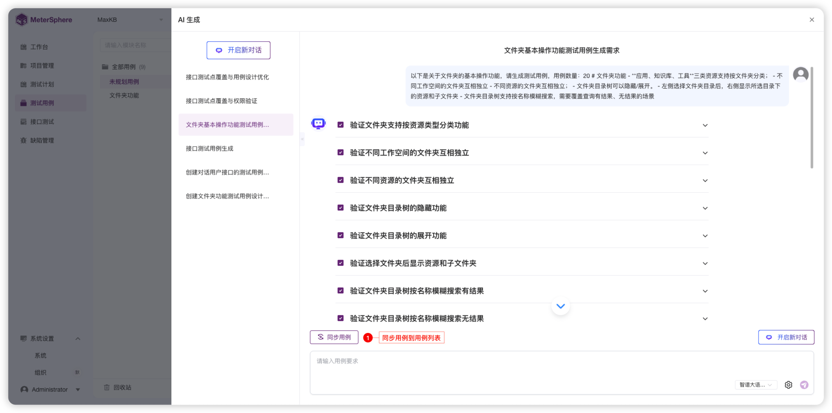Screen dimensions: 832x413
Task: Click the 缺陷管理 bug icon
Action: (23, 140)
